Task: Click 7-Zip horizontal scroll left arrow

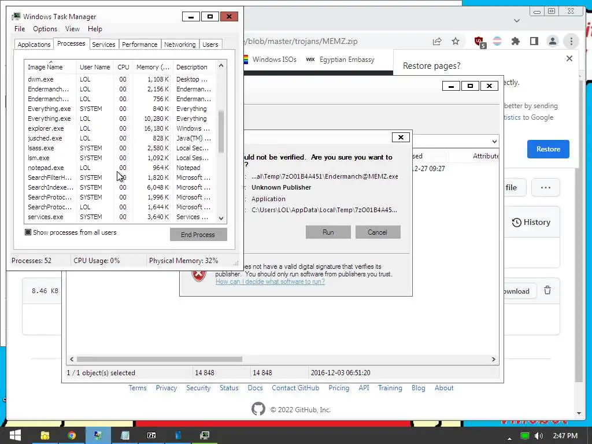Action: pyautogui.click(x=72, y=359)
